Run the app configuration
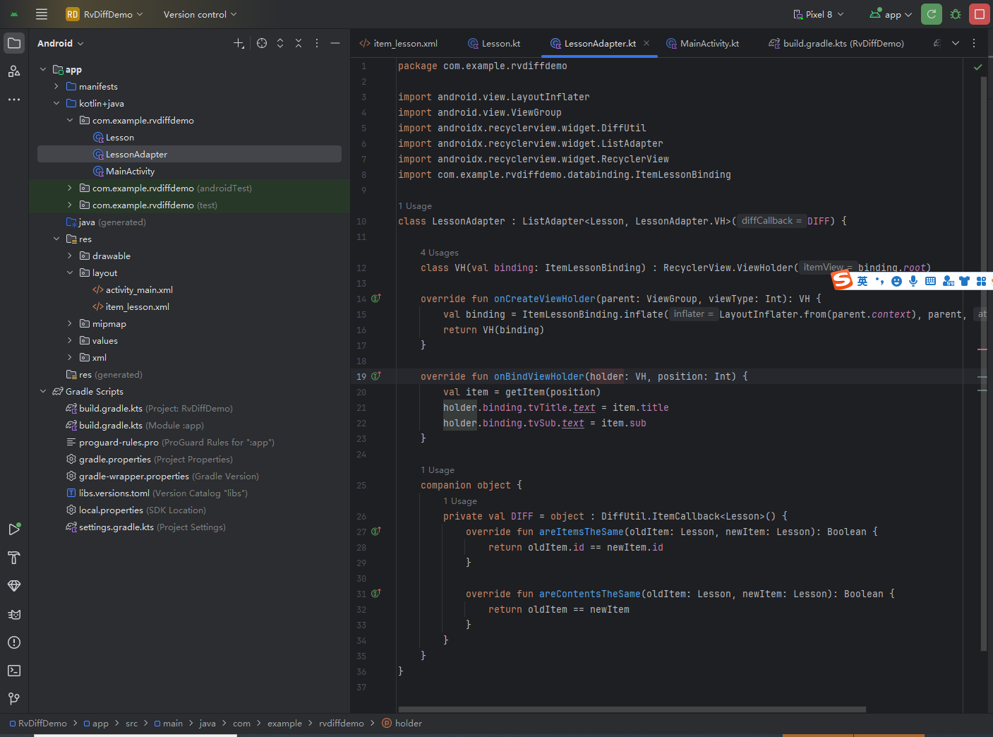Screen dimensions: 993x737 pos(931,14)
